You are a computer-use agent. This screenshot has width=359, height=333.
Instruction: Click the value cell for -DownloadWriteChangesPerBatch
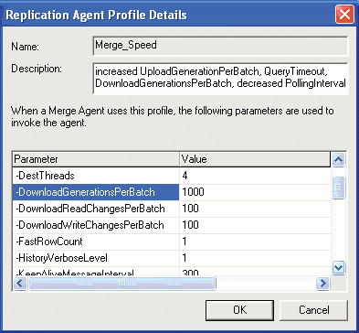(x=255, y=225)
